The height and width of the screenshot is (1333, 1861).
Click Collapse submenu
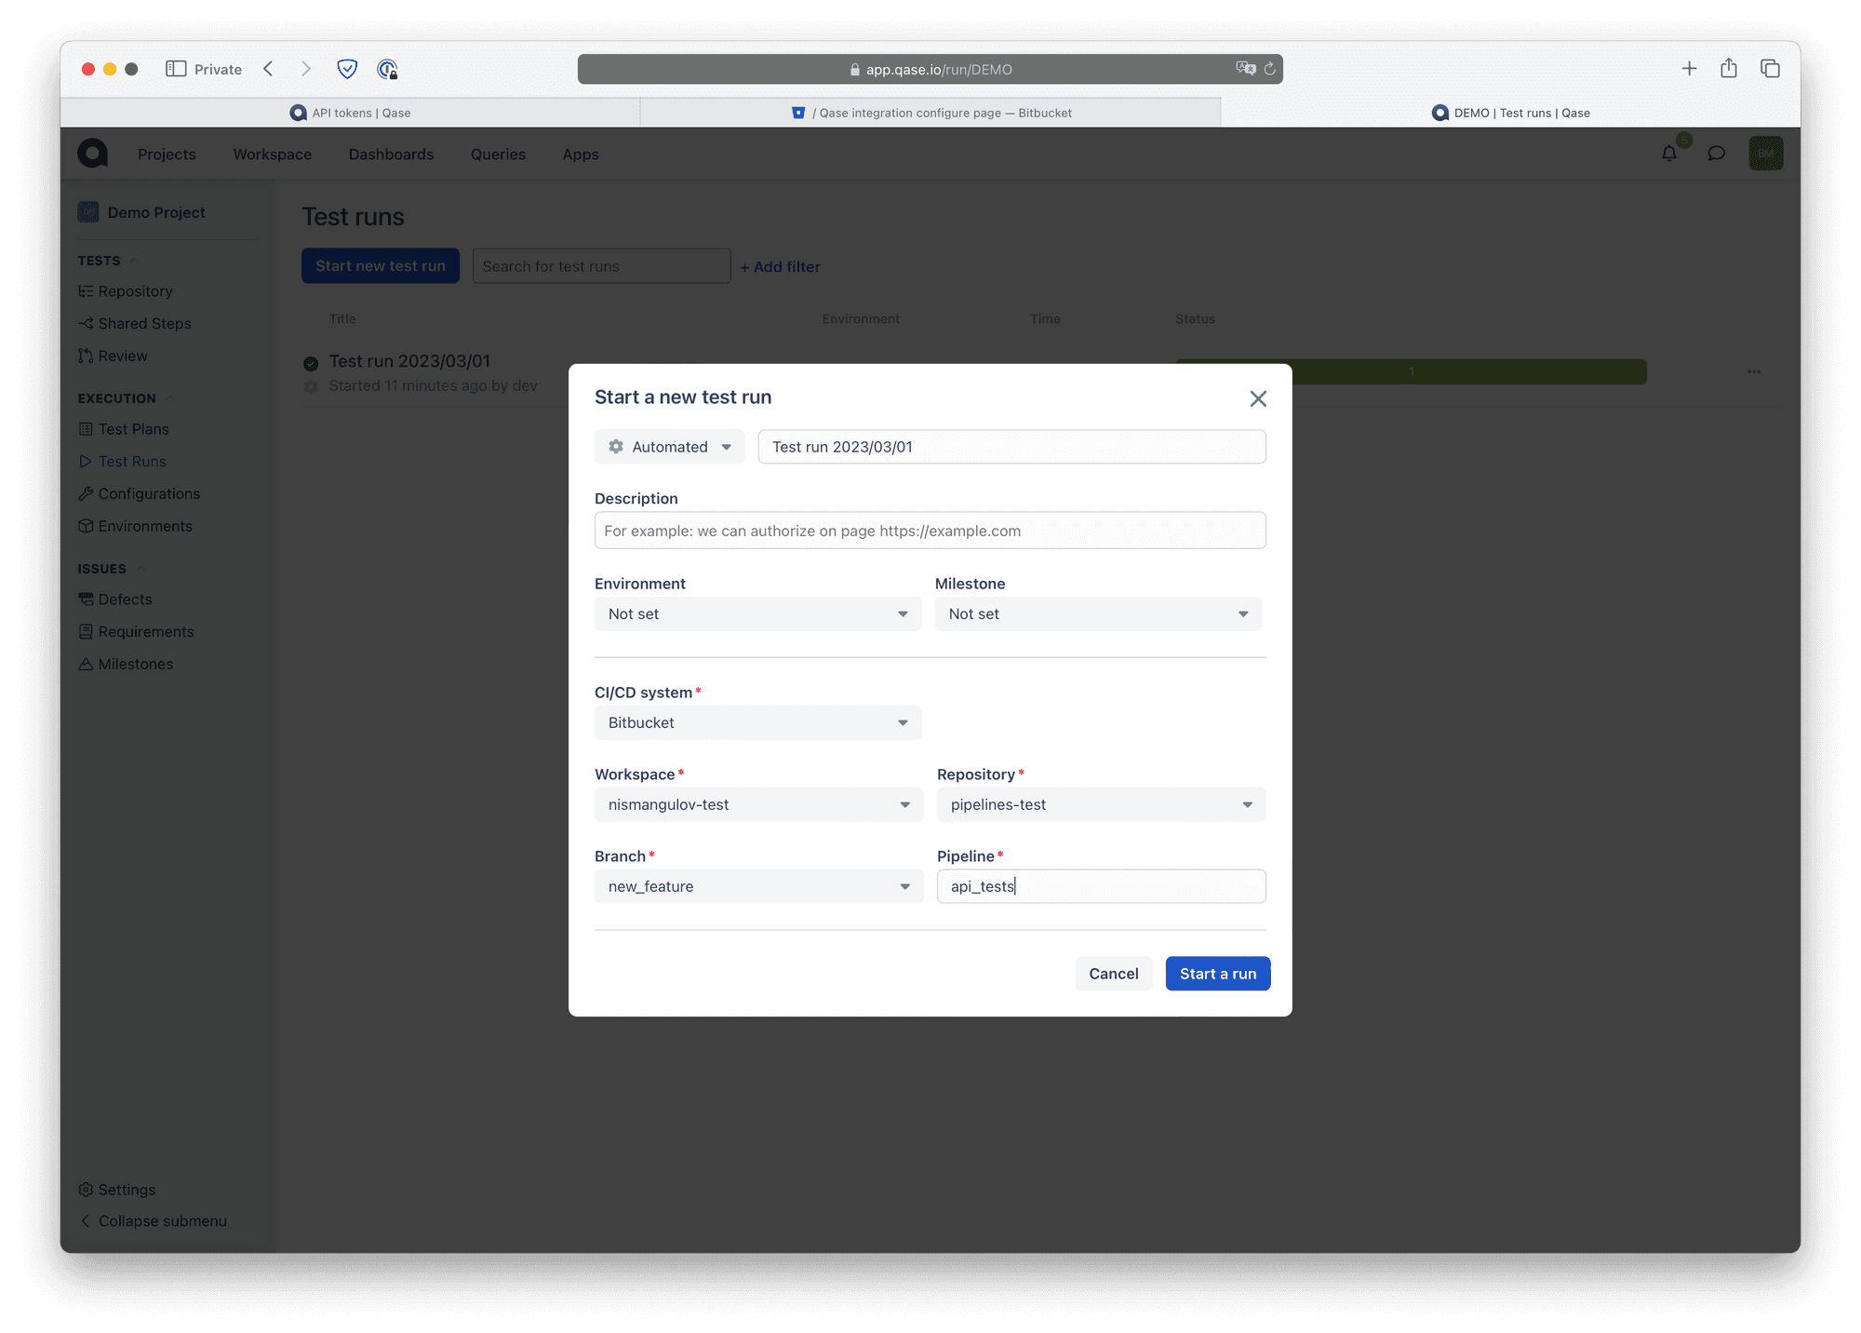point(154,1221)
